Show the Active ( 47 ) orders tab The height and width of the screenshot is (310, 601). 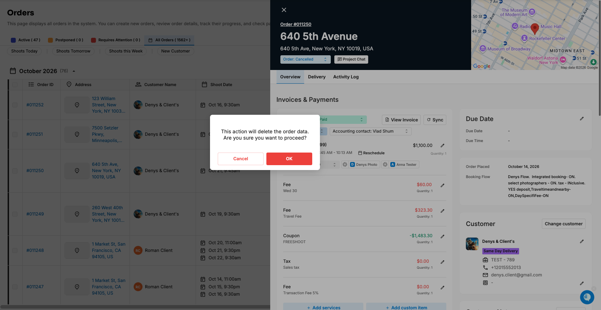tap(26, 40)
